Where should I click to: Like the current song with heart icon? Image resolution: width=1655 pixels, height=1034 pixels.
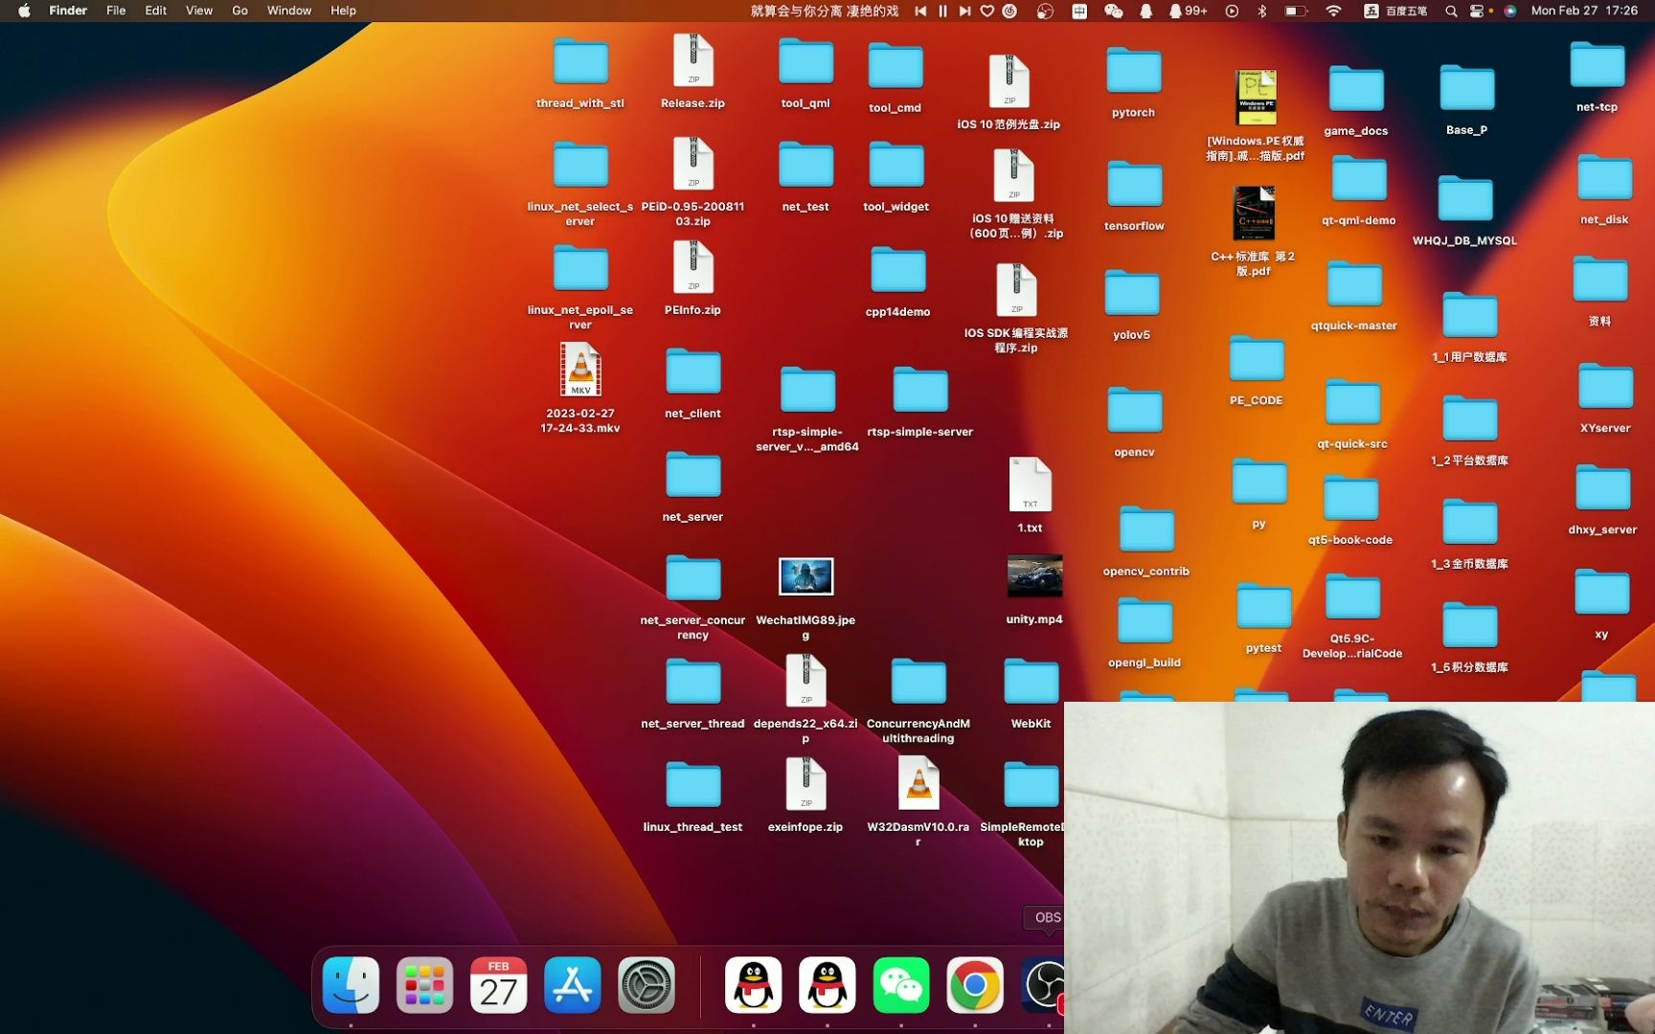(987, 11)
